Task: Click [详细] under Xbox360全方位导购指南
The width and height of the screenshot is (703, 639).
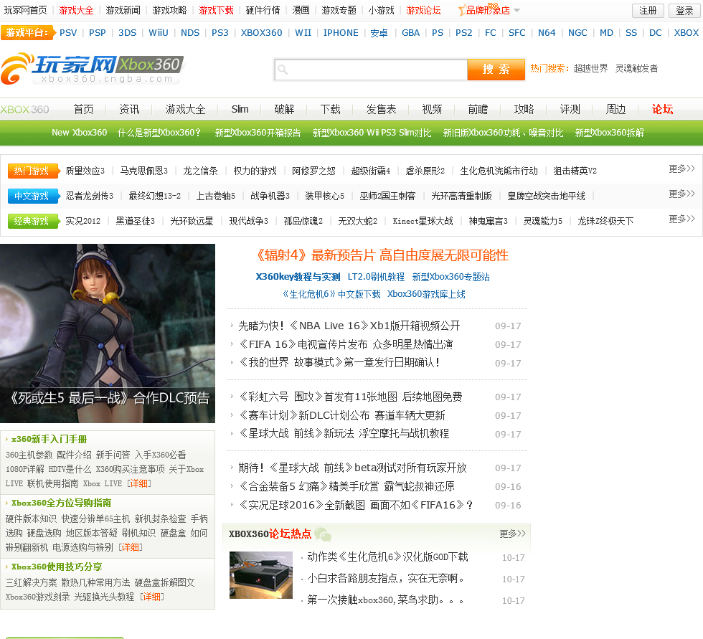Action: pyautogui.click(x=131, y=547)
